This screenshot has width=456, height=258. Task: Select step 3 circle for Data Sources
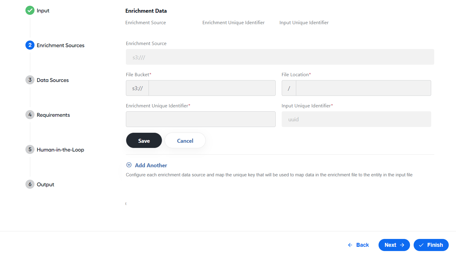[30, 80]
